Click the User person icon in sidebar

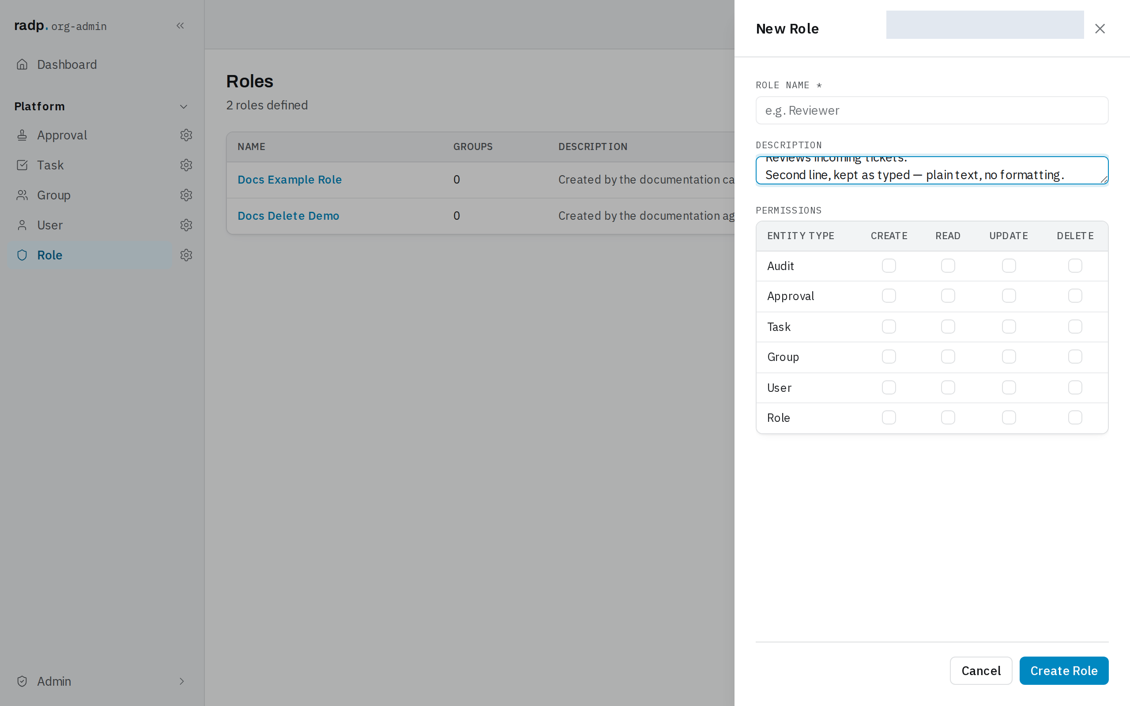click(x=22, y=225)
